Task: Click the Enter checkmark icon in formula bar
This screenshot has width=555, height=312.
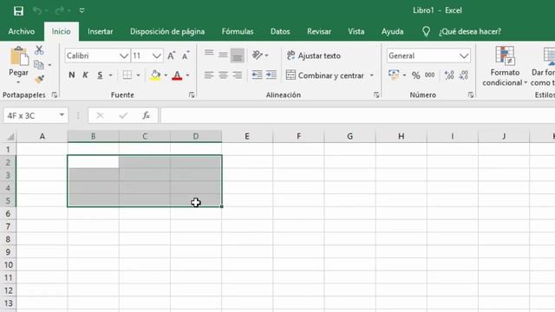Action: tap(123, 115)
